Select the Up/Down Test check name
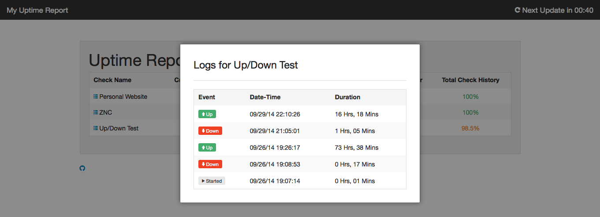The image size is (600, 217). click(x=119, y=128)
